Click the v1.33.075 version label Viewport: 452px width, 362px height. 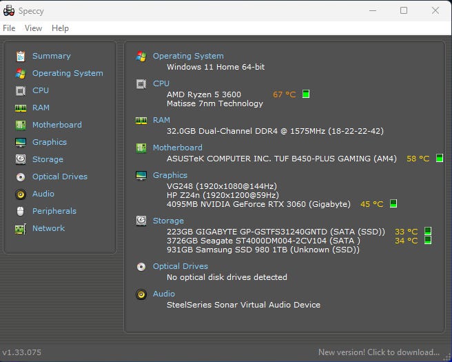click(21, 352)
